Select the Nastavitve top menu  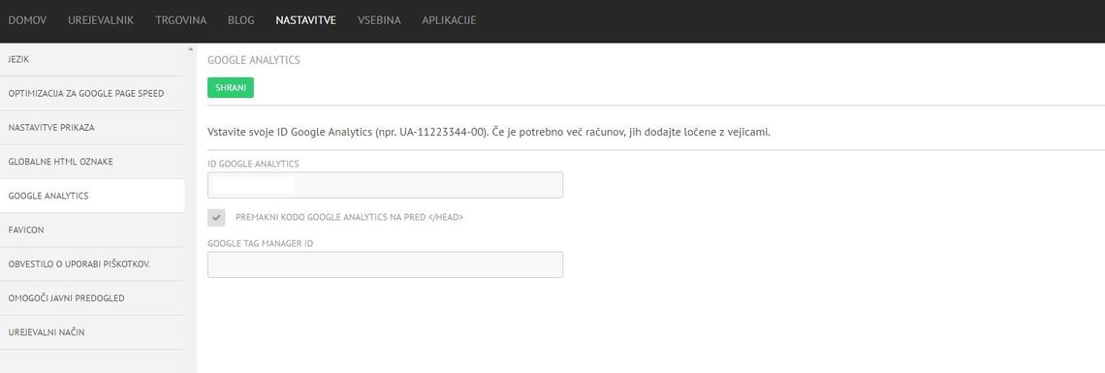pos(306,20)
